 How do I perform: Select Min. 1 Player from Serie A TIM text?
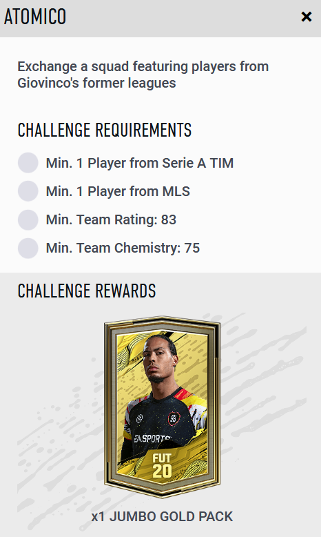coord(140,163)
